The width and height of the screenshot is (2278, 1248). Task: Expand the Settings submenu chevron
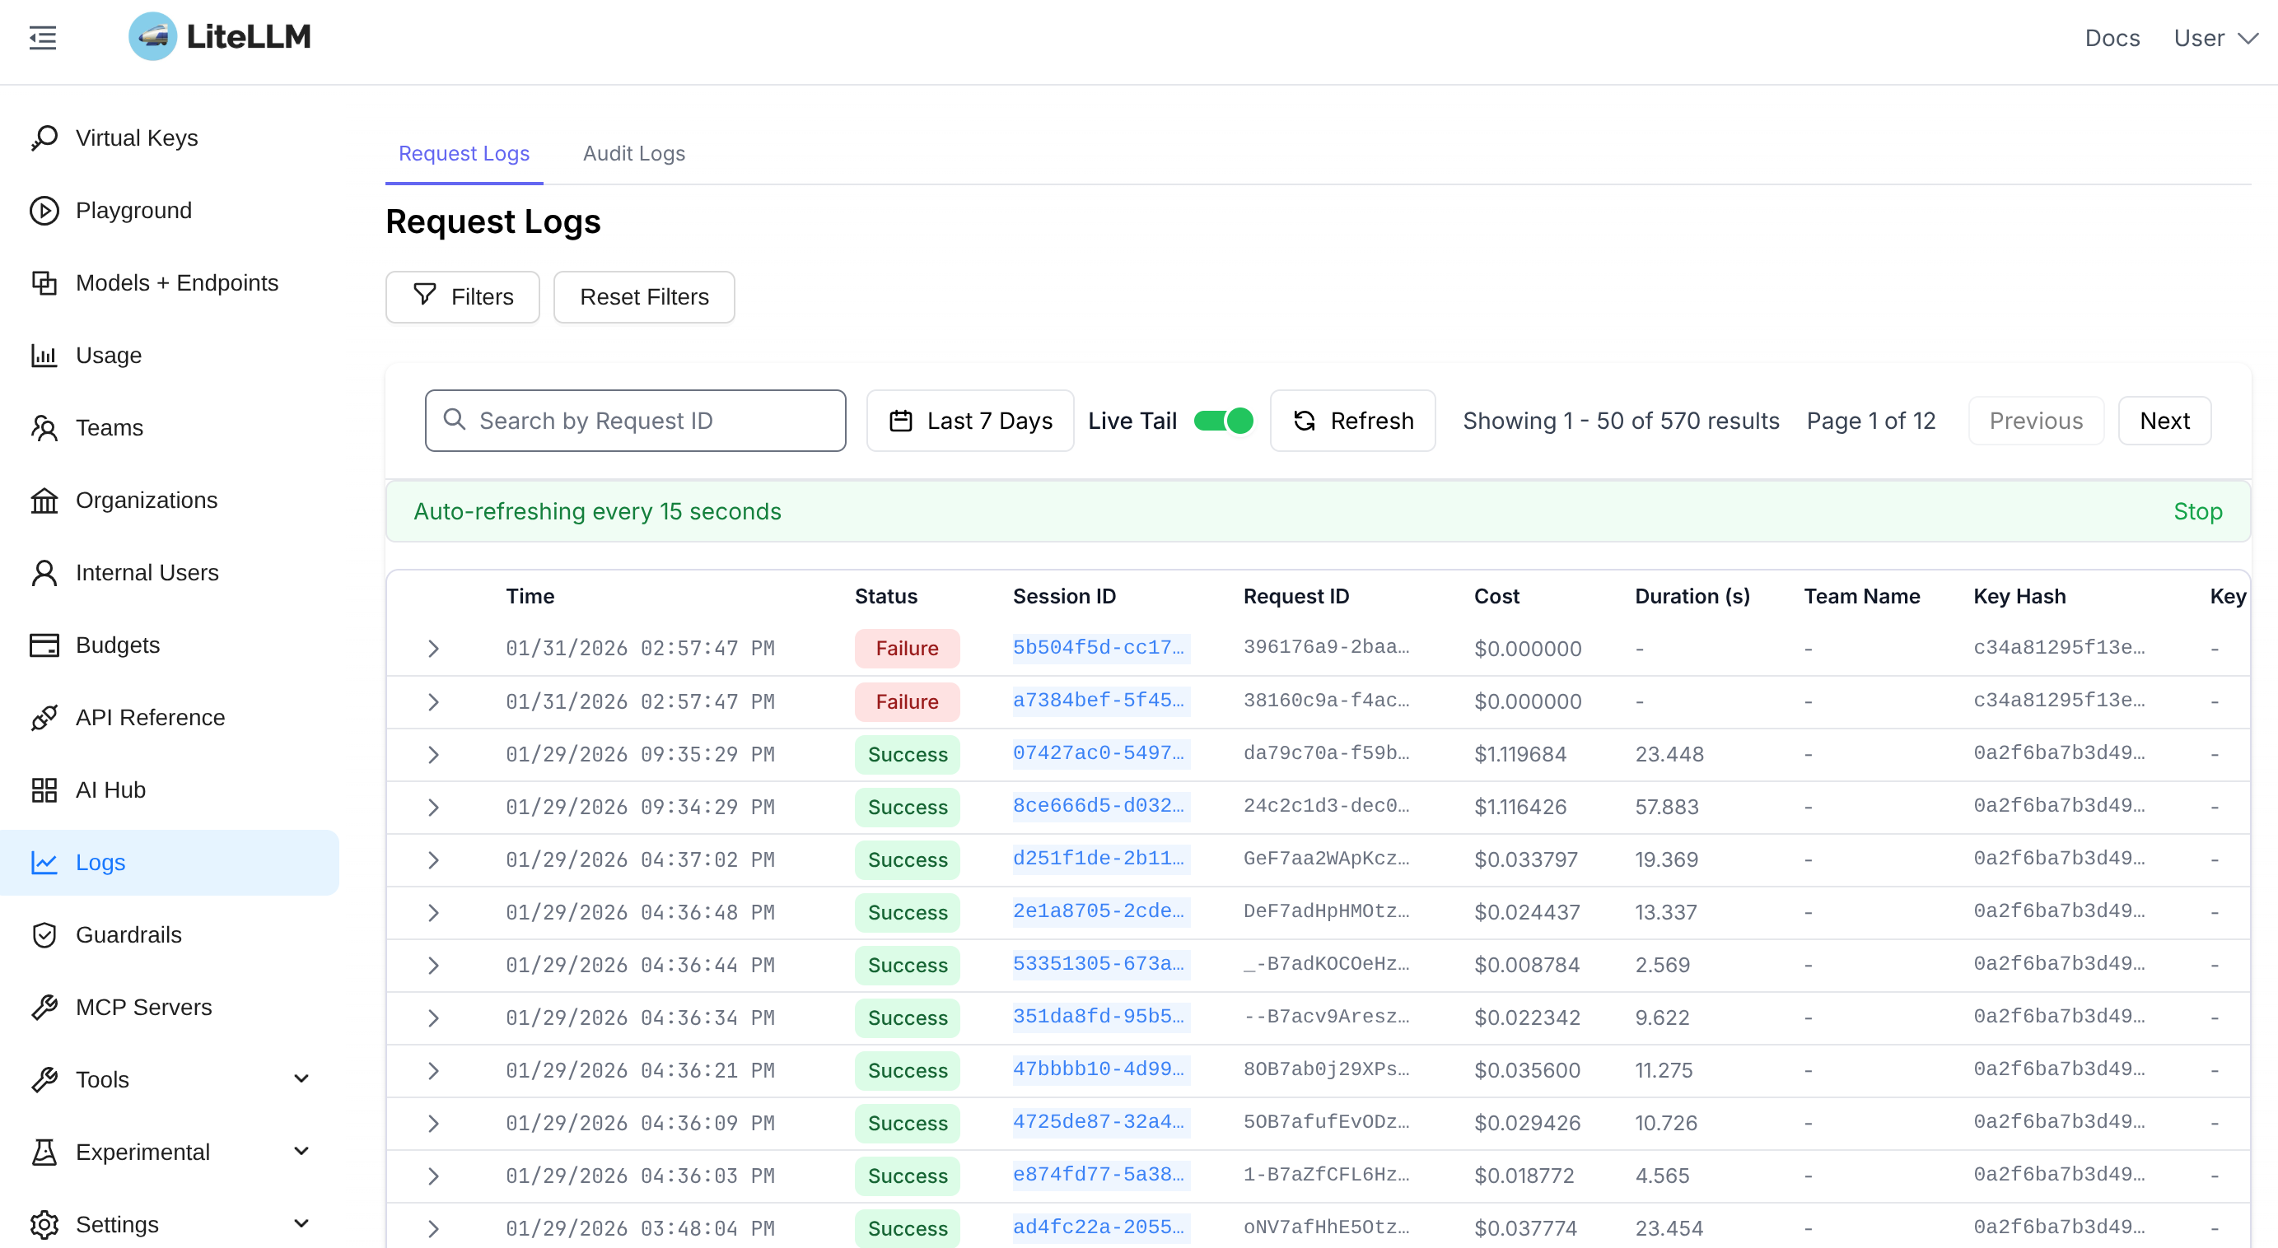pos(301,1224)
